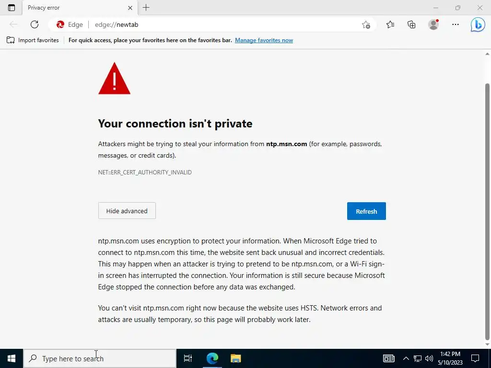The width and height of the screenshot is (491, 368).
Task: Click Import favorites on favorites bar
Action: 33,40
